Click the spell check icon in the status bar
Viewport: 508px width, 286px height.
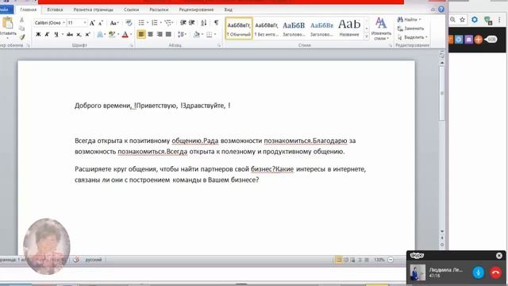click(x=76, y=260)
